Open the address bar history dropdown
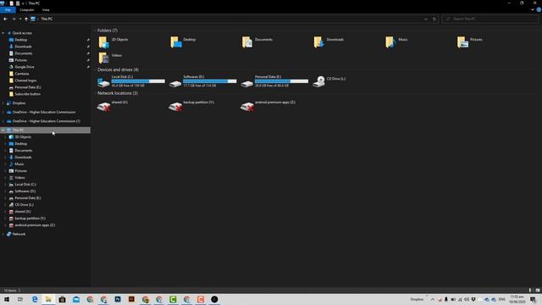 click(x=426, y=19)
